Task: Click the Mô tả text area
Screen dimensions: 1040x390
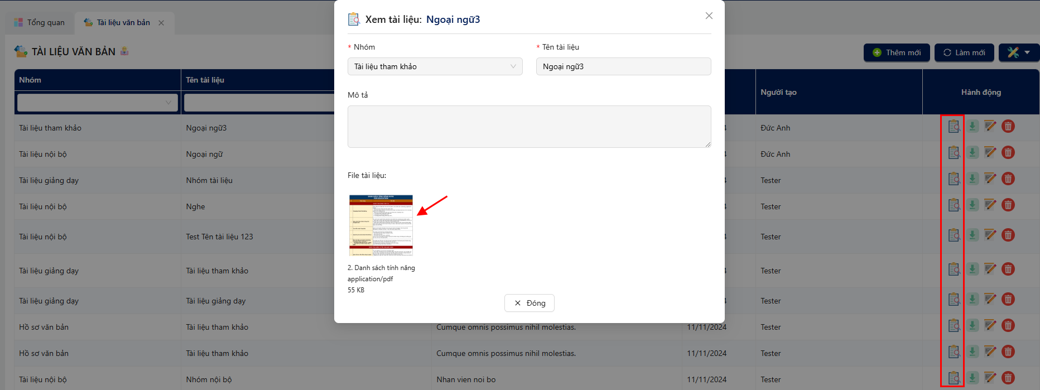Action: click(529, 127)
